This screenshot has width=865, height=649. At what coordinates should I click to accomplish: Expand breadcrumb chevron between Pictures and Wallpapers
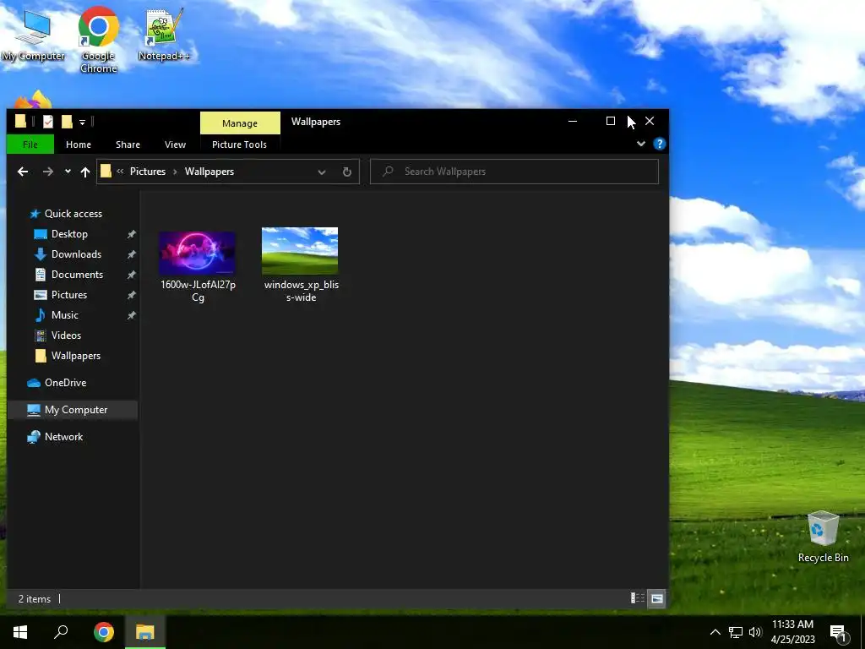pos(175,172)
